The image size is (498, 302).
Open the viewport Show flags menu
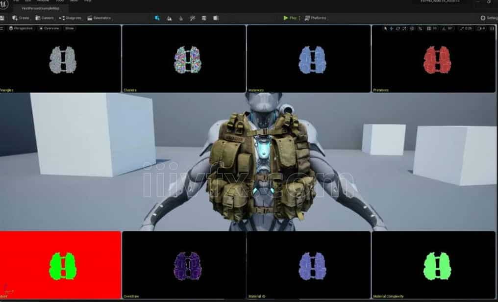tap(69, 28)
